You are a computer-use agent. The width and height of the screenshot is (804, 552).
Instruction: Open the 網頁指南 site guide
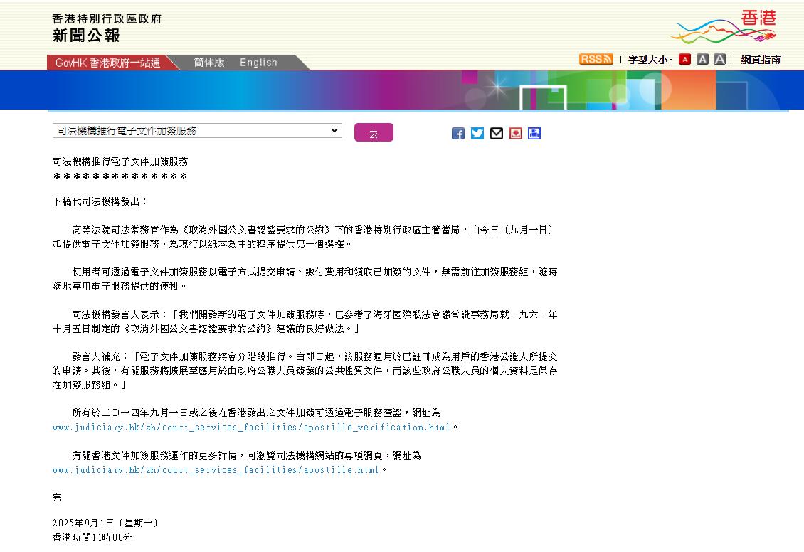point(760,59)
